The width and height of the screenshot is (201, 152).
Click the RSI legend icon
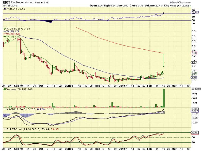5,9
